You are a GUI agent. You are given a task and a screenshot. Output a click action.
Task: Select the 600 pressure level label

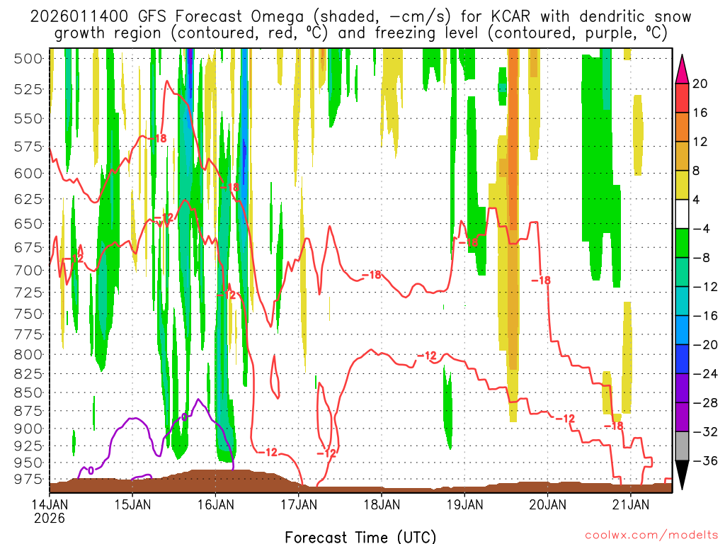tap(28, 174)
